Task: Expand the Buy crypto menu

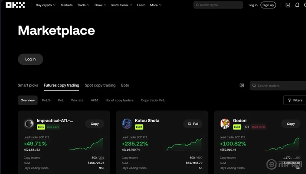Action: (x=46, y=5)
